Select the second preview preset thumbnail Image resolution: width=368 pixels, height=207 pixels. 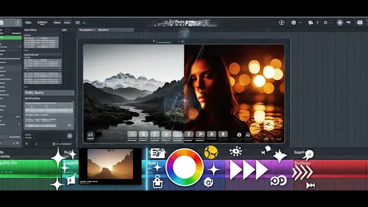(x=143, y=134)
